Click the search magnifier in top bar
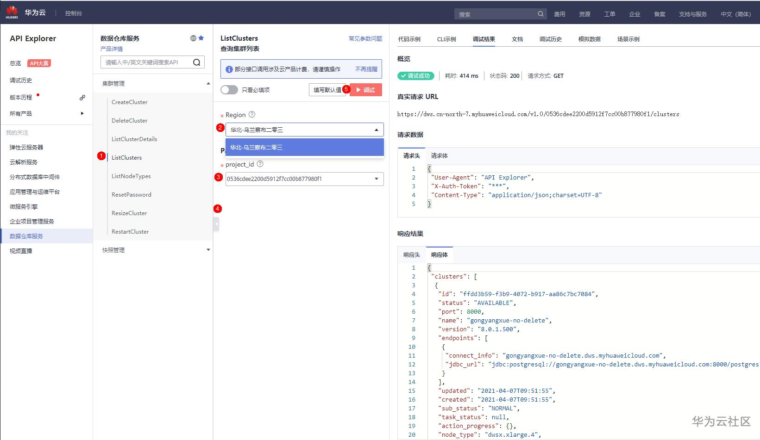 click(x=540, y=14)
